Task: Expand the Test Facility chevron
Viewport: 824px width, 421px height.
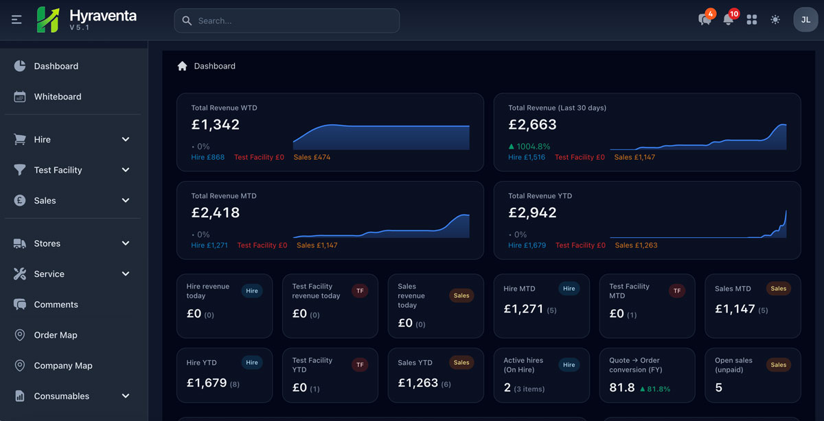Action: tap(126, 170)
